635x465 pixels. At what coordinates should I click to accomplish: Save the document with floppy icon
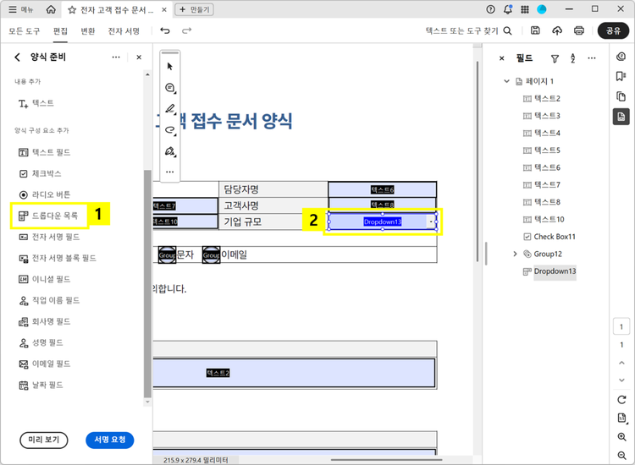click(535, 30)
